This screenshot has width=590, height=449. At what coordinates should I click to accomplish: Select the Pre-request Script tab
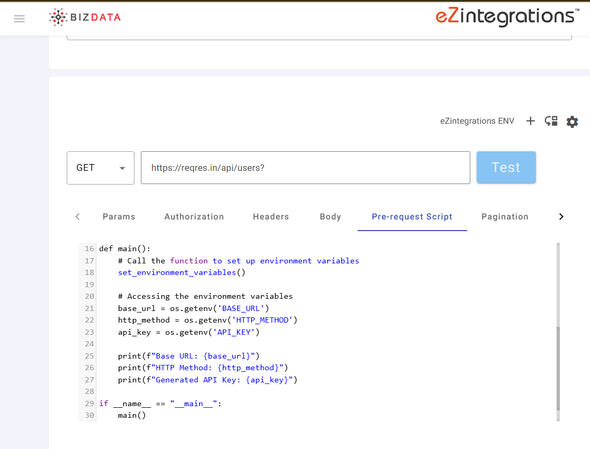pos(412,216)
